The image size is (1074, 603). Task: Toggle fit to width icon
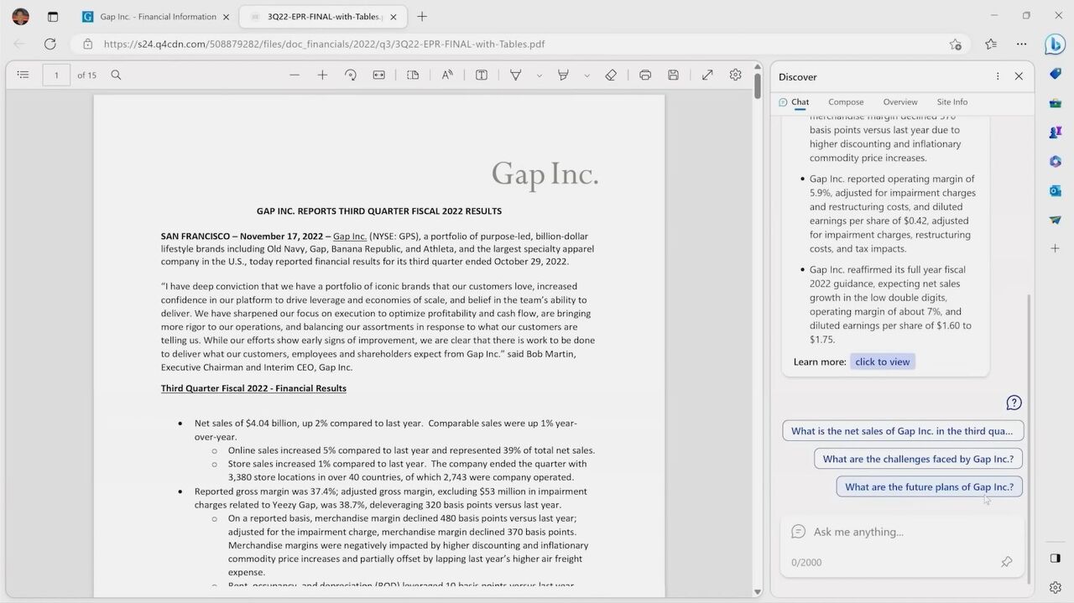click(379, 75)
